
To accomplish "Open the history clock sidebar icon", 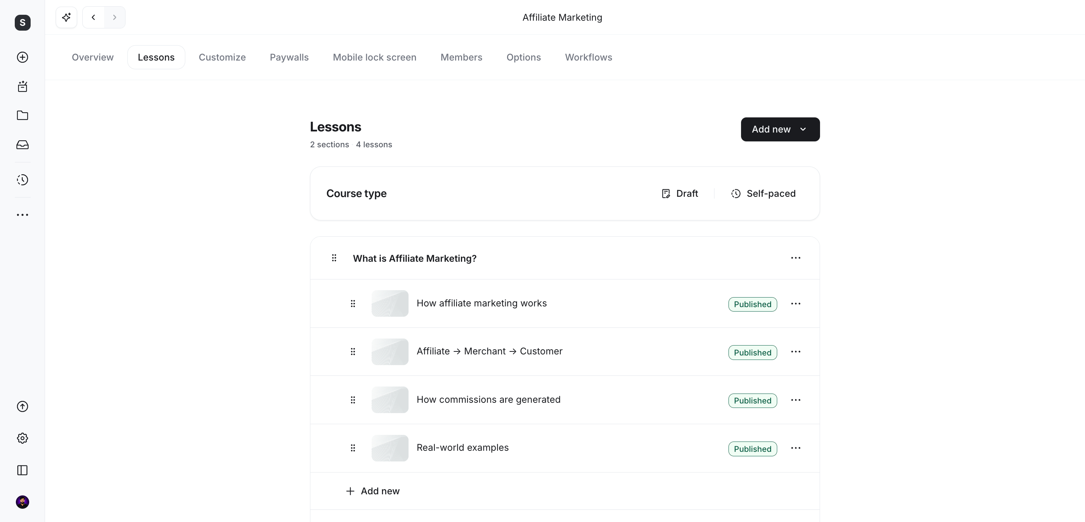I will [22, 180].
